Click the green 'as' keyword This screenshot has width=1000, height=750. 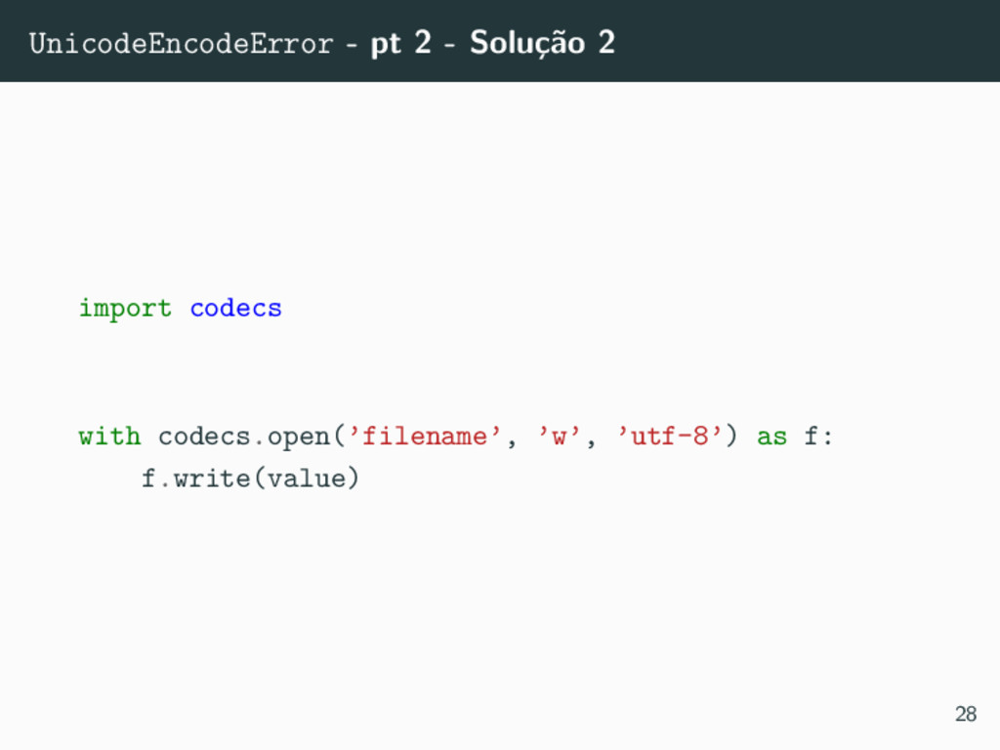pos(771,437)
